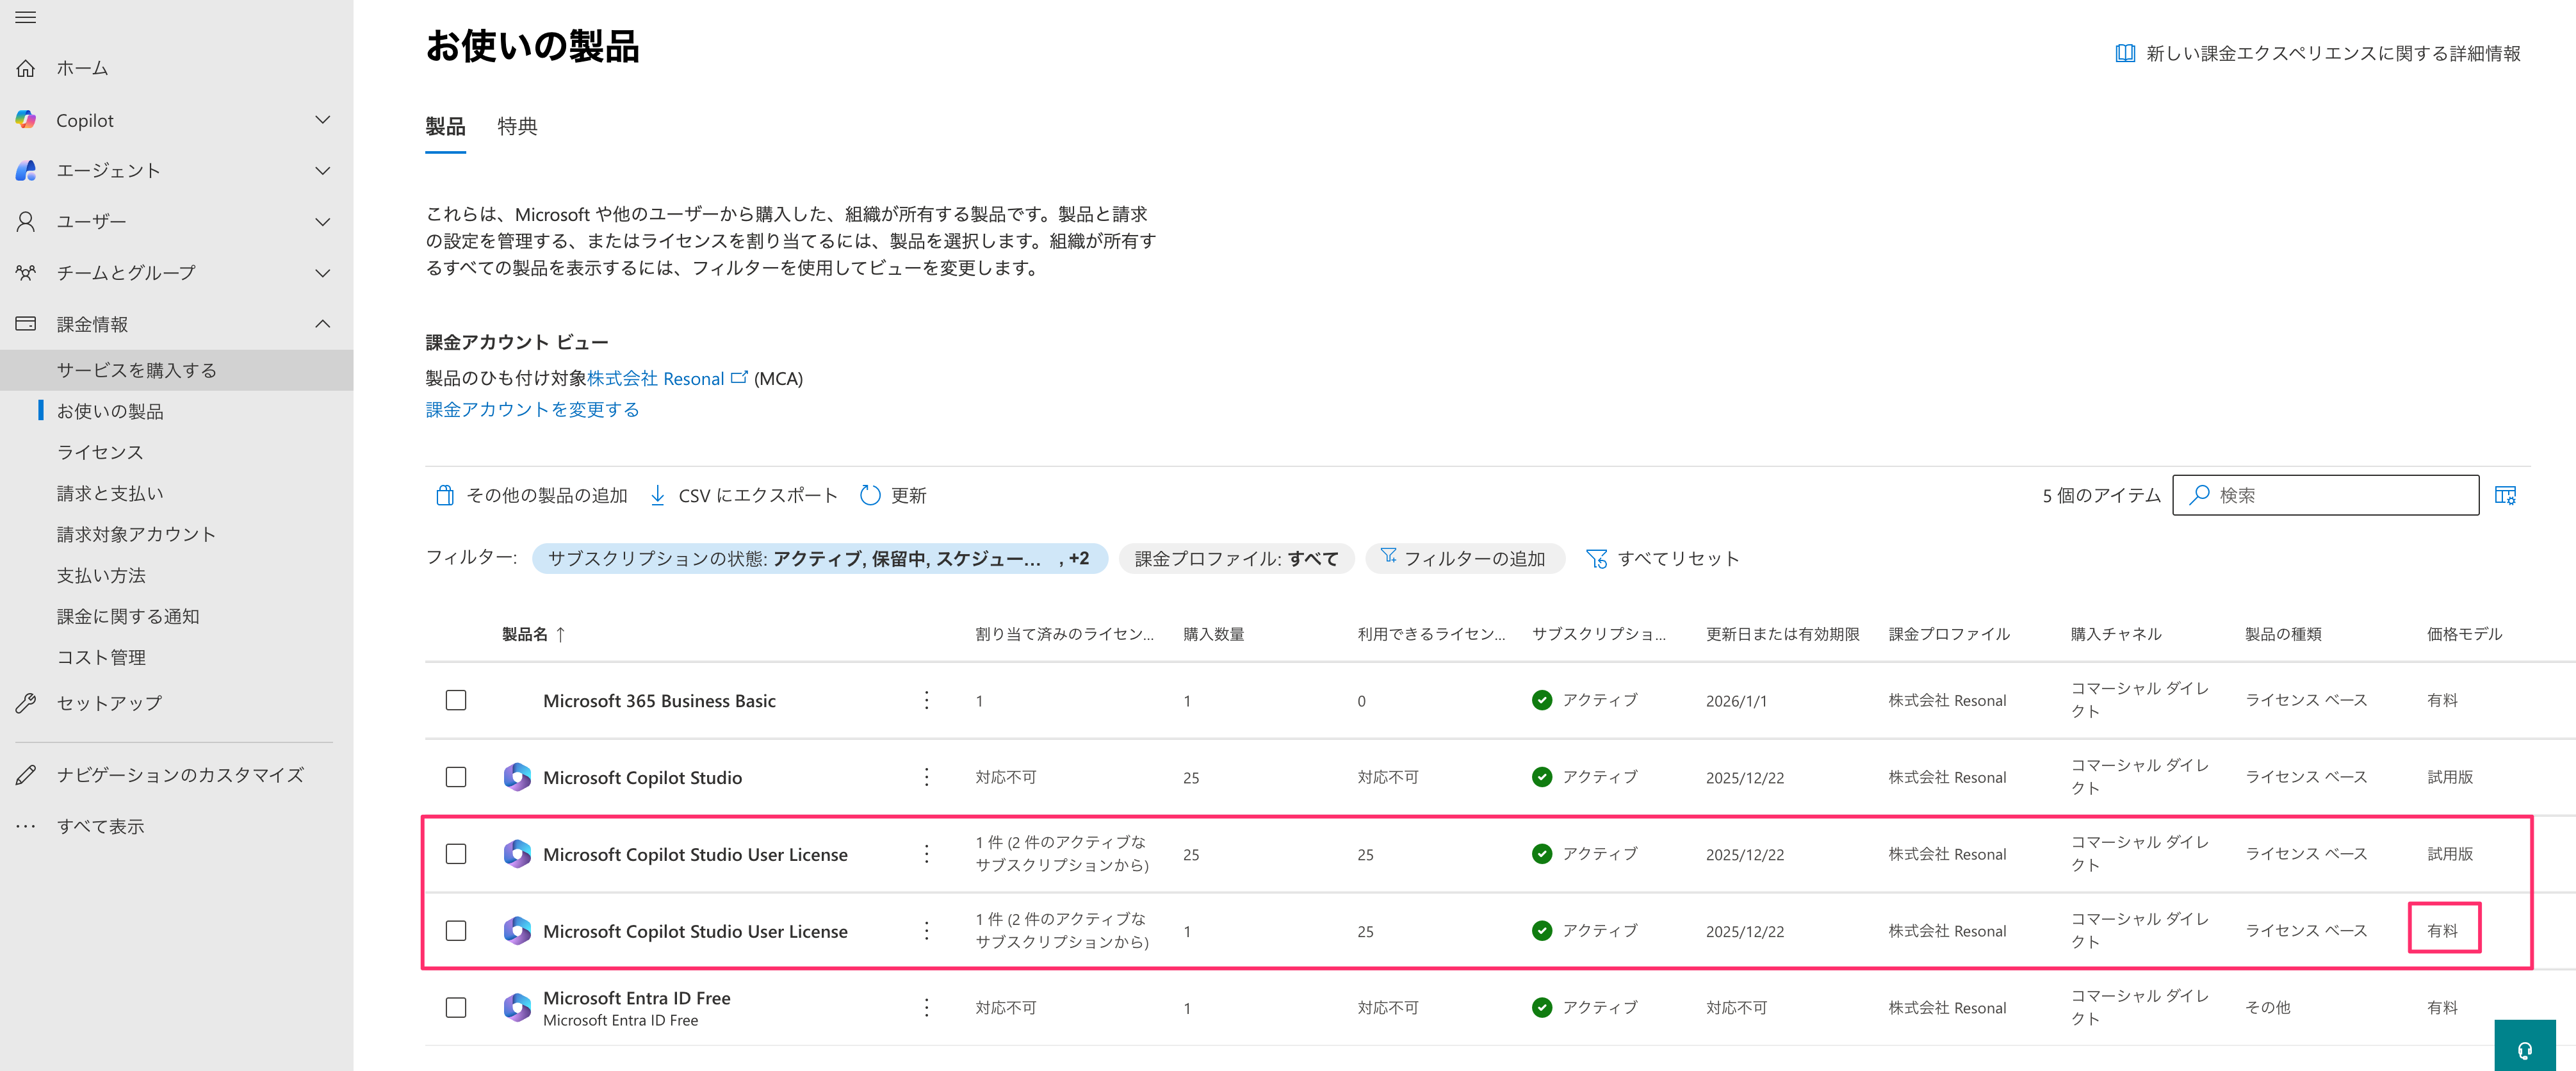Click the add other products clipboard icon
The height and width of the screenshot is (1071, 2576).
click(445, 495)
